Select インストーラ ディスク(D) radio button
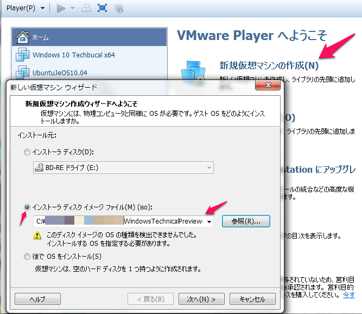 [27, 152]
